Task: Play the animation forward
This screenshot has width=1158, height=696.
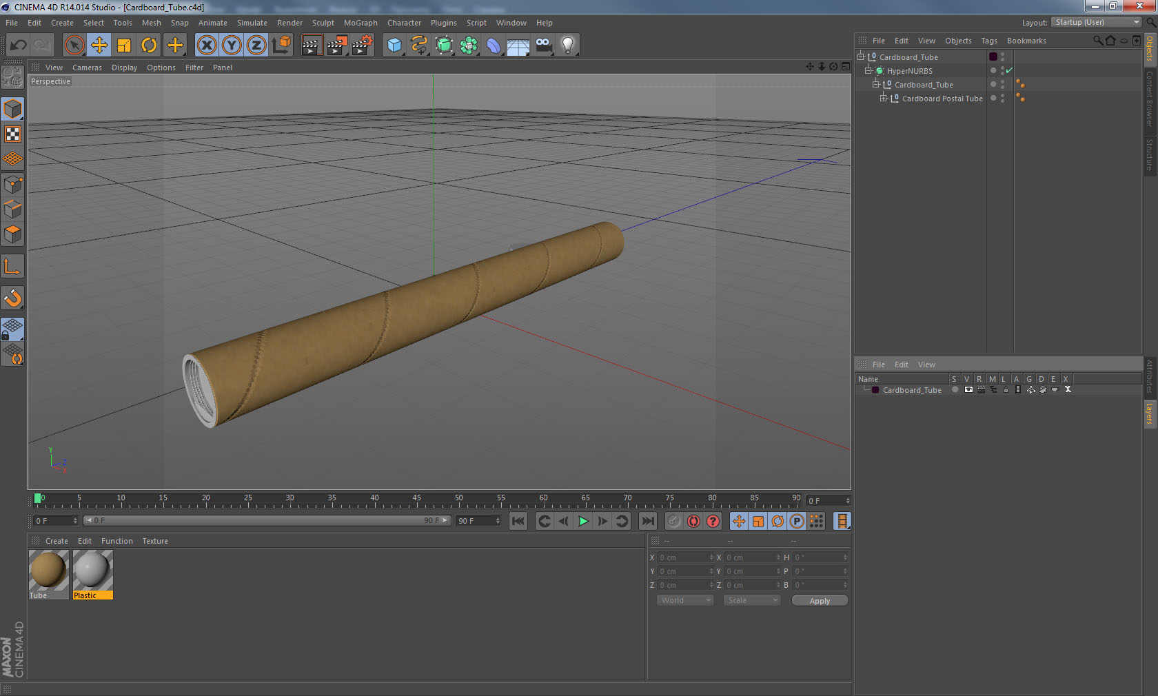Action: [x=583, y=521]
